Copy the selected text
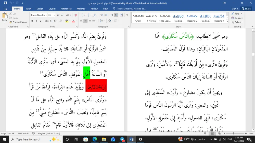Image resolution: width=255 pixels, height=143 pixels. 14,18
